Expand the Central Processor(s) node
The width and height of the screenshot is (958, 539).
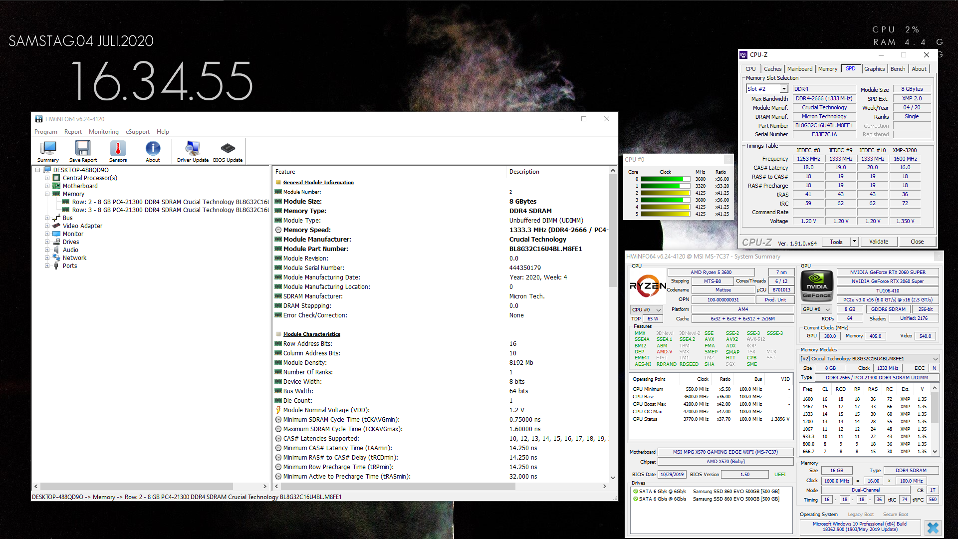pyautogui.click(x=47, y=178)
